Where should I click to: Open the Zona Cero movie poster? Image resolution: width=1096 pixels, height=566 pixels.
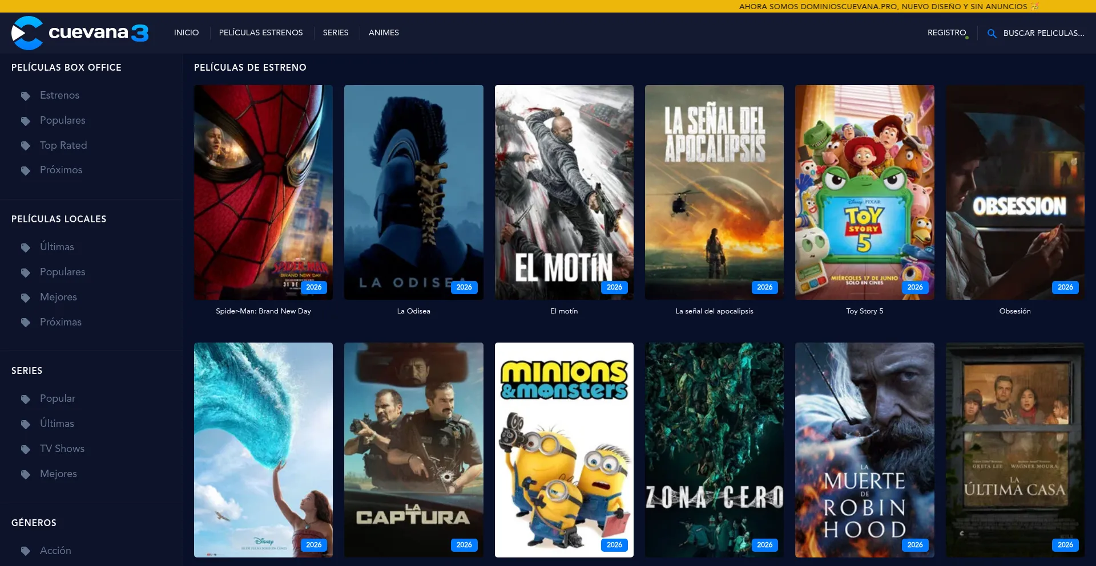[714, 450]
